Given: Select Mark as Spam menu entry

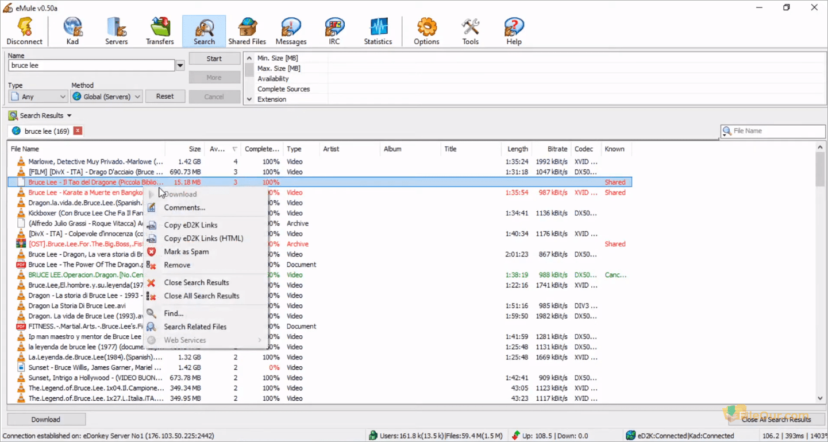Looking at the screenshot, I should click(x=186, y=251).
